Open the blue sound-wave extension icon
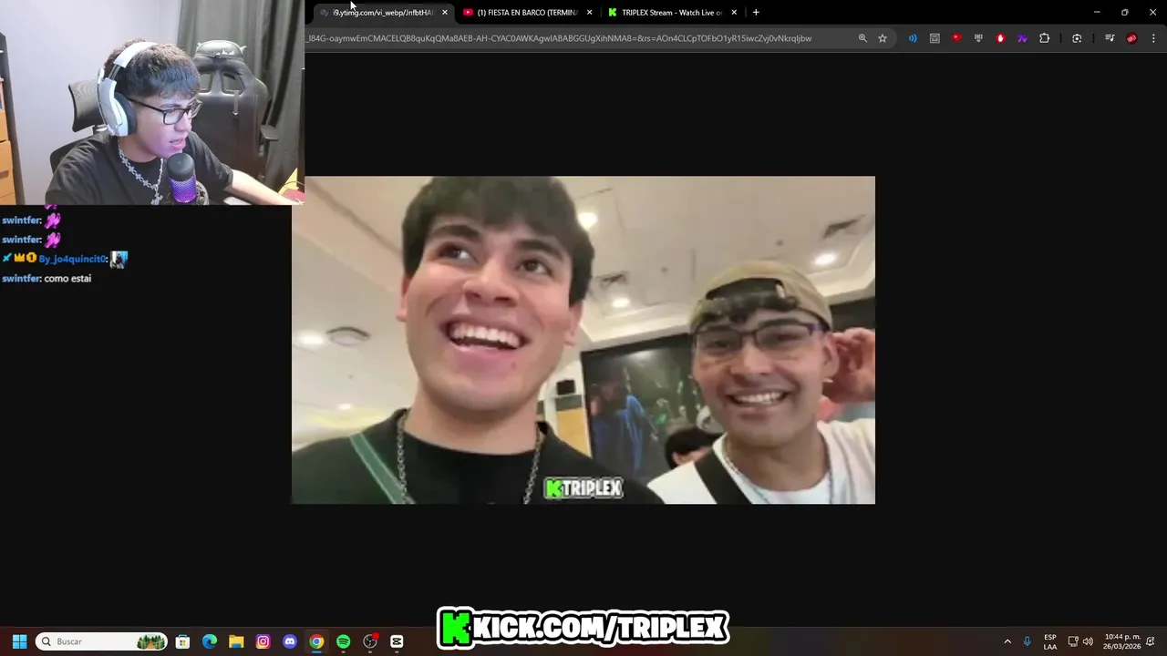 point(913,38)
